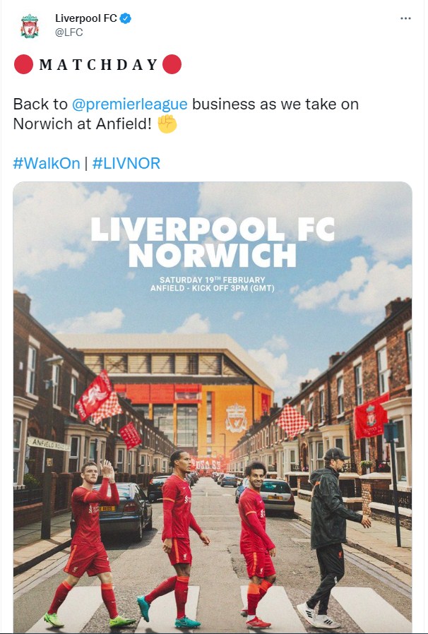Image resolution: width=428 pixels, height=634 pixels.
Task: Click the raised fist emoji
Action: (x=167, y=124)
